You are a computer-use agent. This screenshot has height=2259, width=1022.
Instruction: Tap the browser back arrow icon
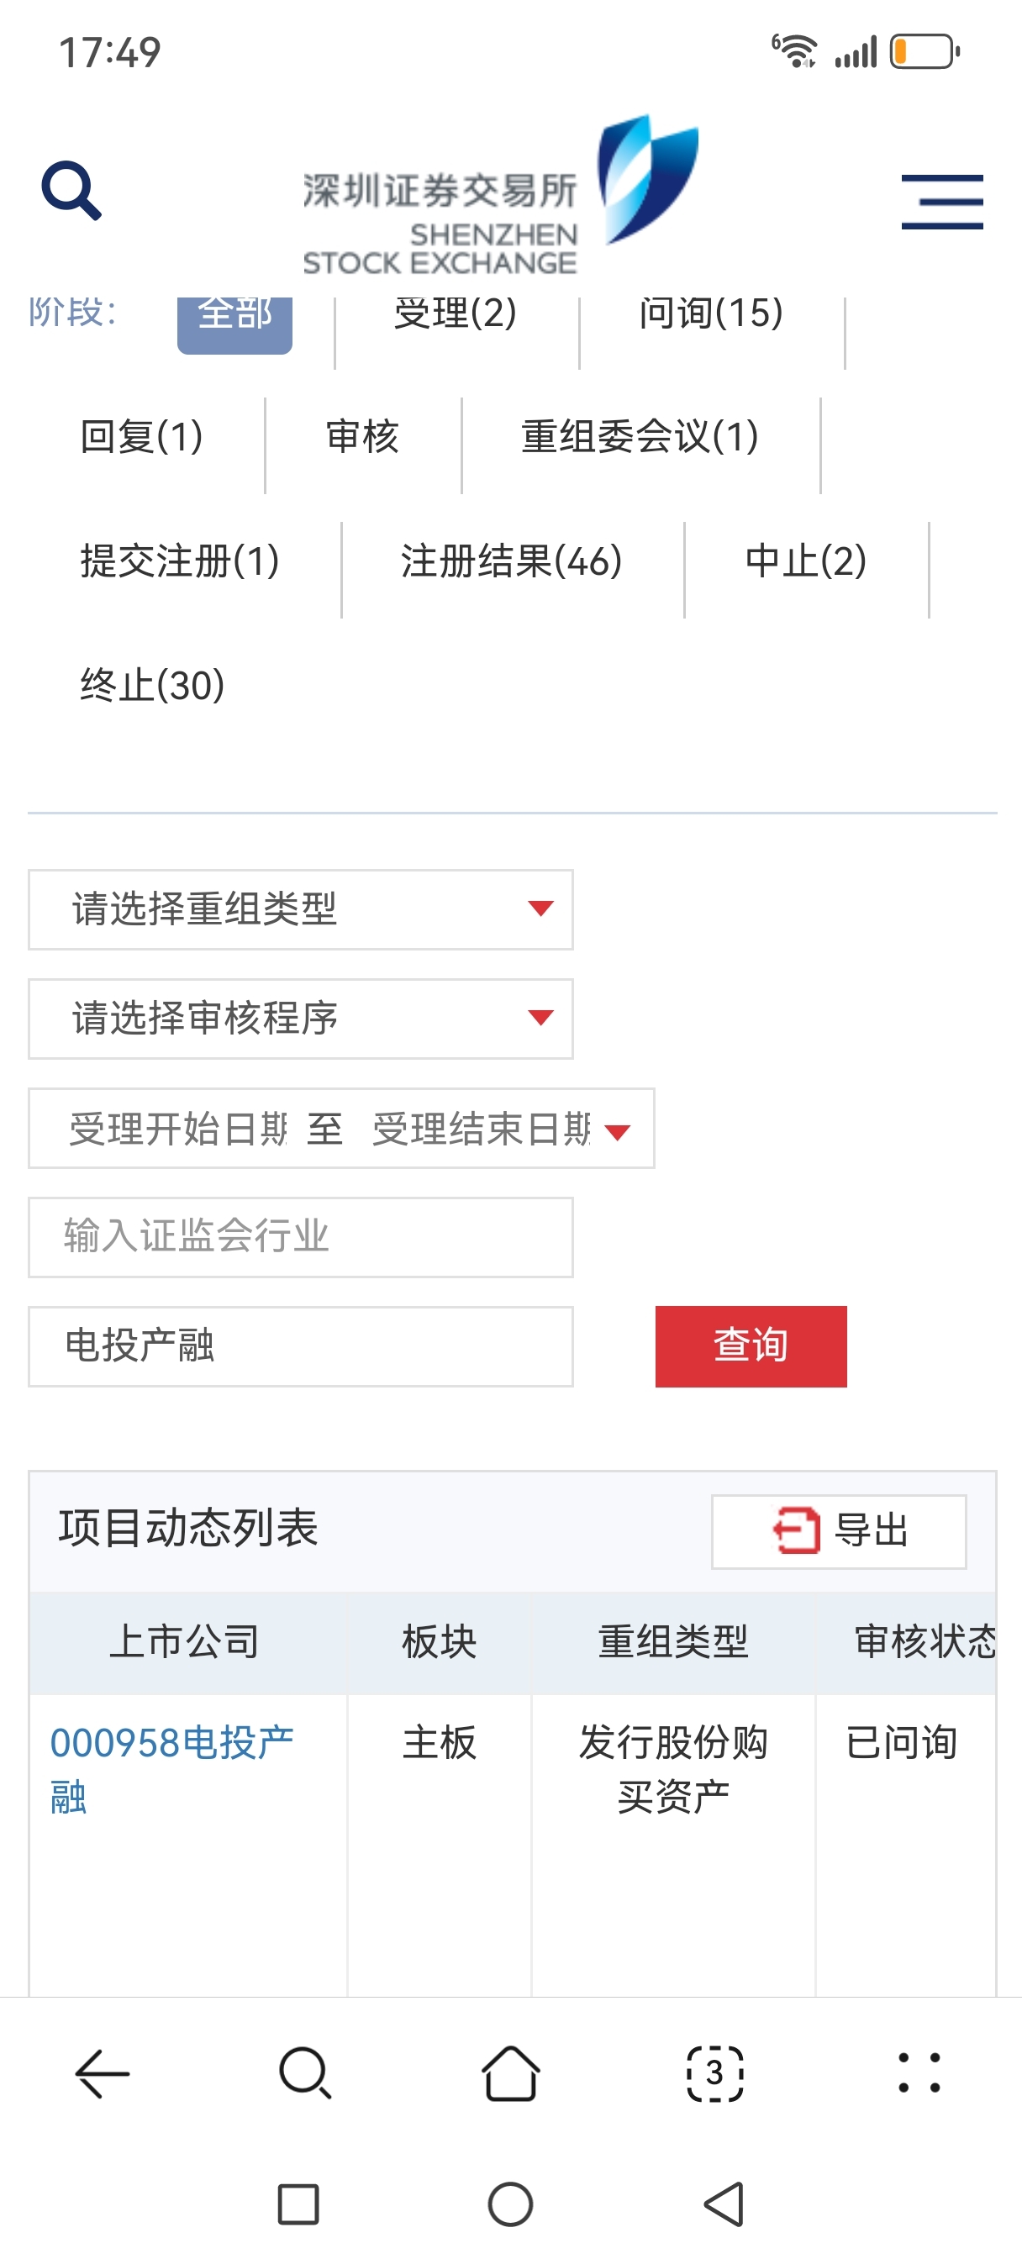[103, 2073]
